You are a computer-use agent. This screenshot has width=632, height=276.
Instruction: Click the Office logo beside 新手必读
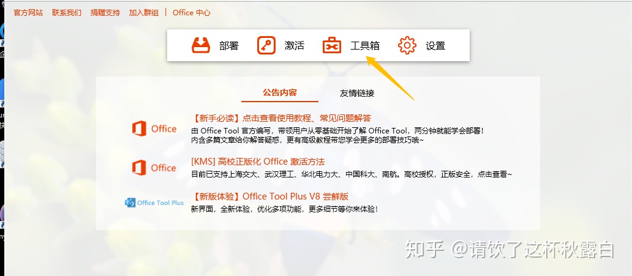tap(154, 129)
